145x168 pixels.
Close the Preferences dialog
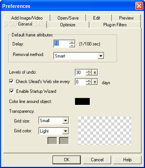click(x=139, y=6)
